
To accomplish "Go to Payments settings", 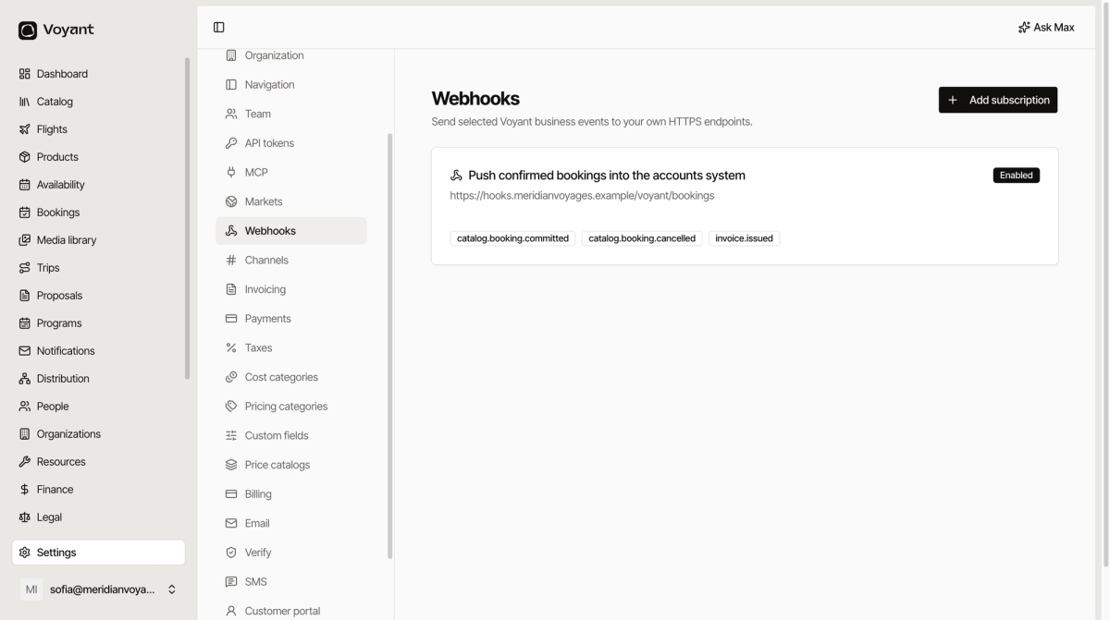I will pyautogui.click(x=291, y=319).
